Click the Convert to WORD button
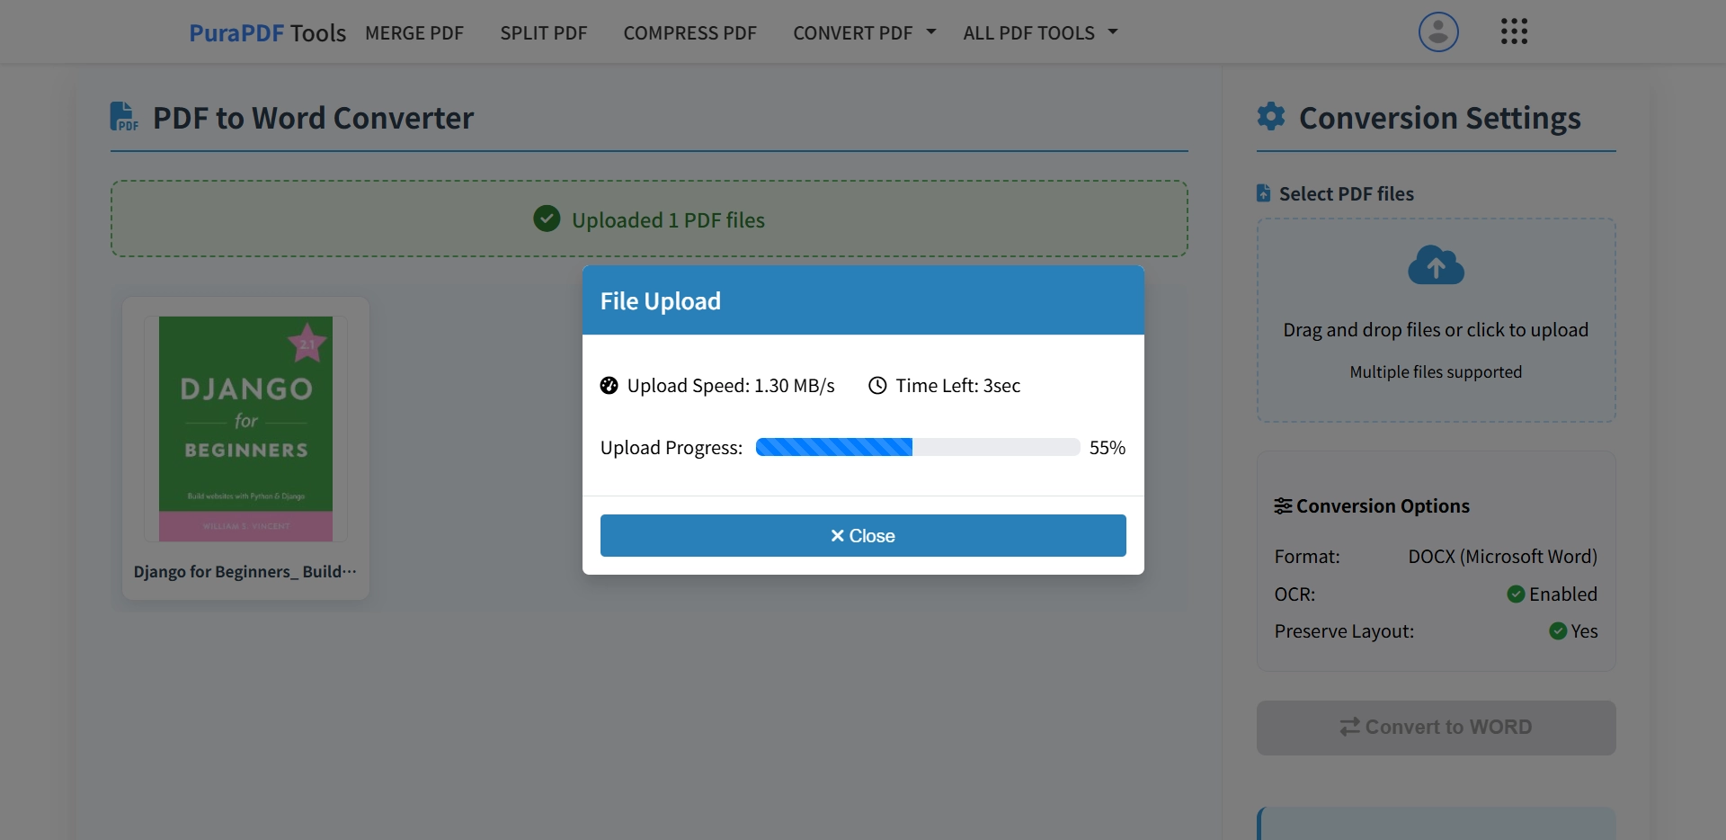 [x=1436, y=727]
